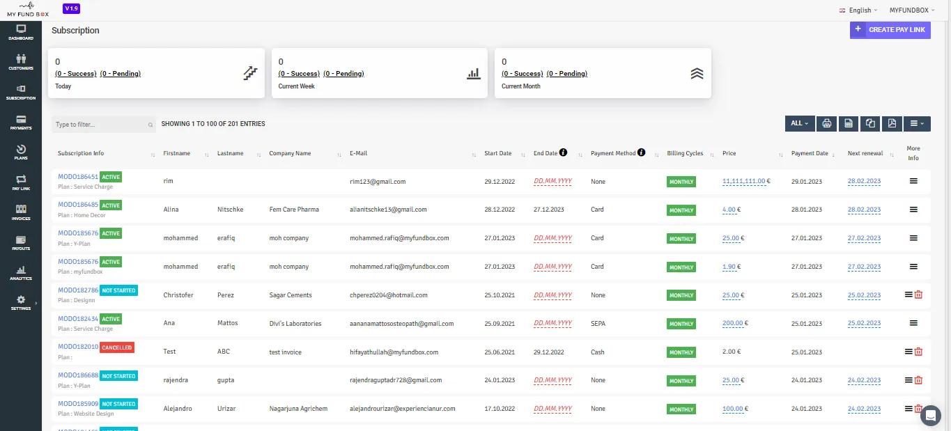Open the ALL entries dropdown
Screen dimensions: 951x431
coord(800,123)
